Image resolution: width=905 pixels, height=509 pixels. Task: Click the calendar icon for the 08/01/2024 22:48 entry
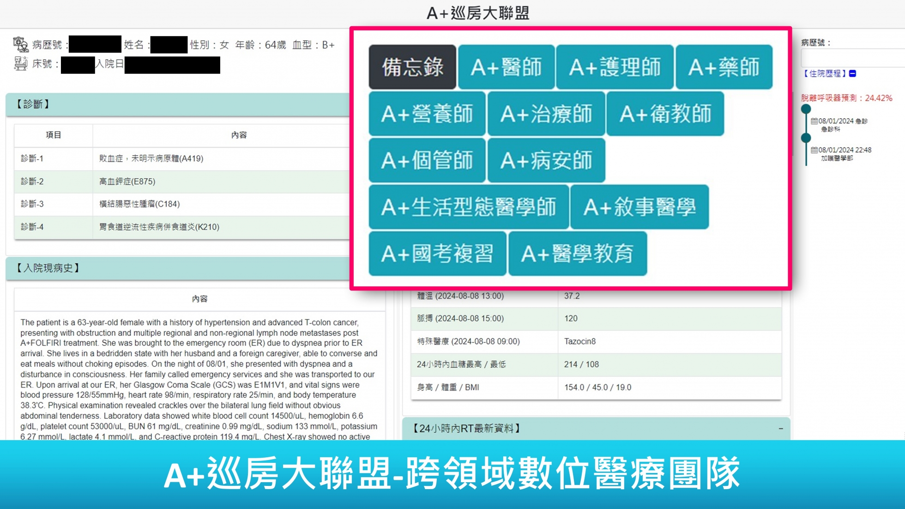(814, 150)
